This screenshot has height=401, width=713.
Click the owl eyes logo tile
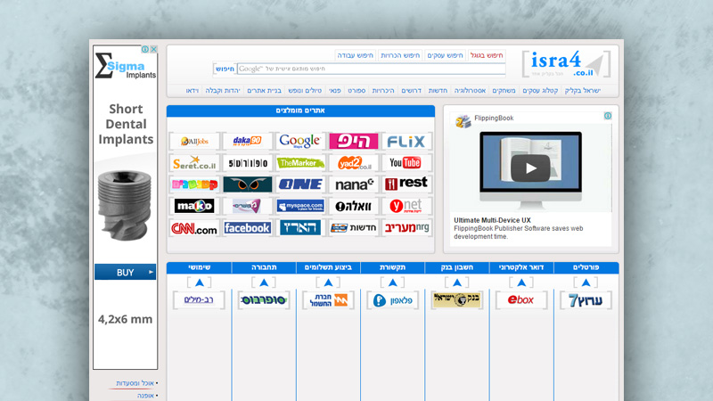coord(248,184)
